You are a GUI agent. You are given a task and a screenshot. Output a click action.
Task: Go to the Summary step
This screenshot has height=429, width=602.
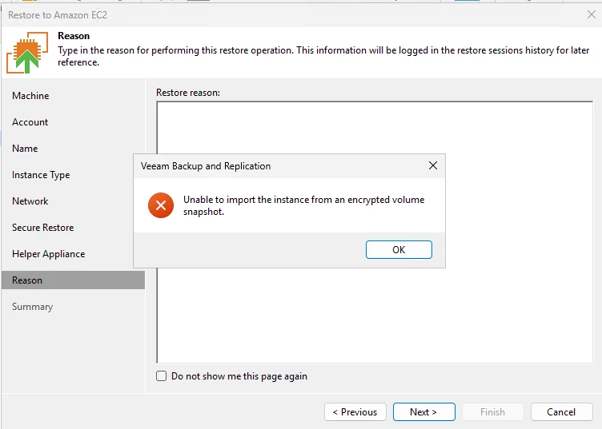pyautogui.click(x=32, y=307)
